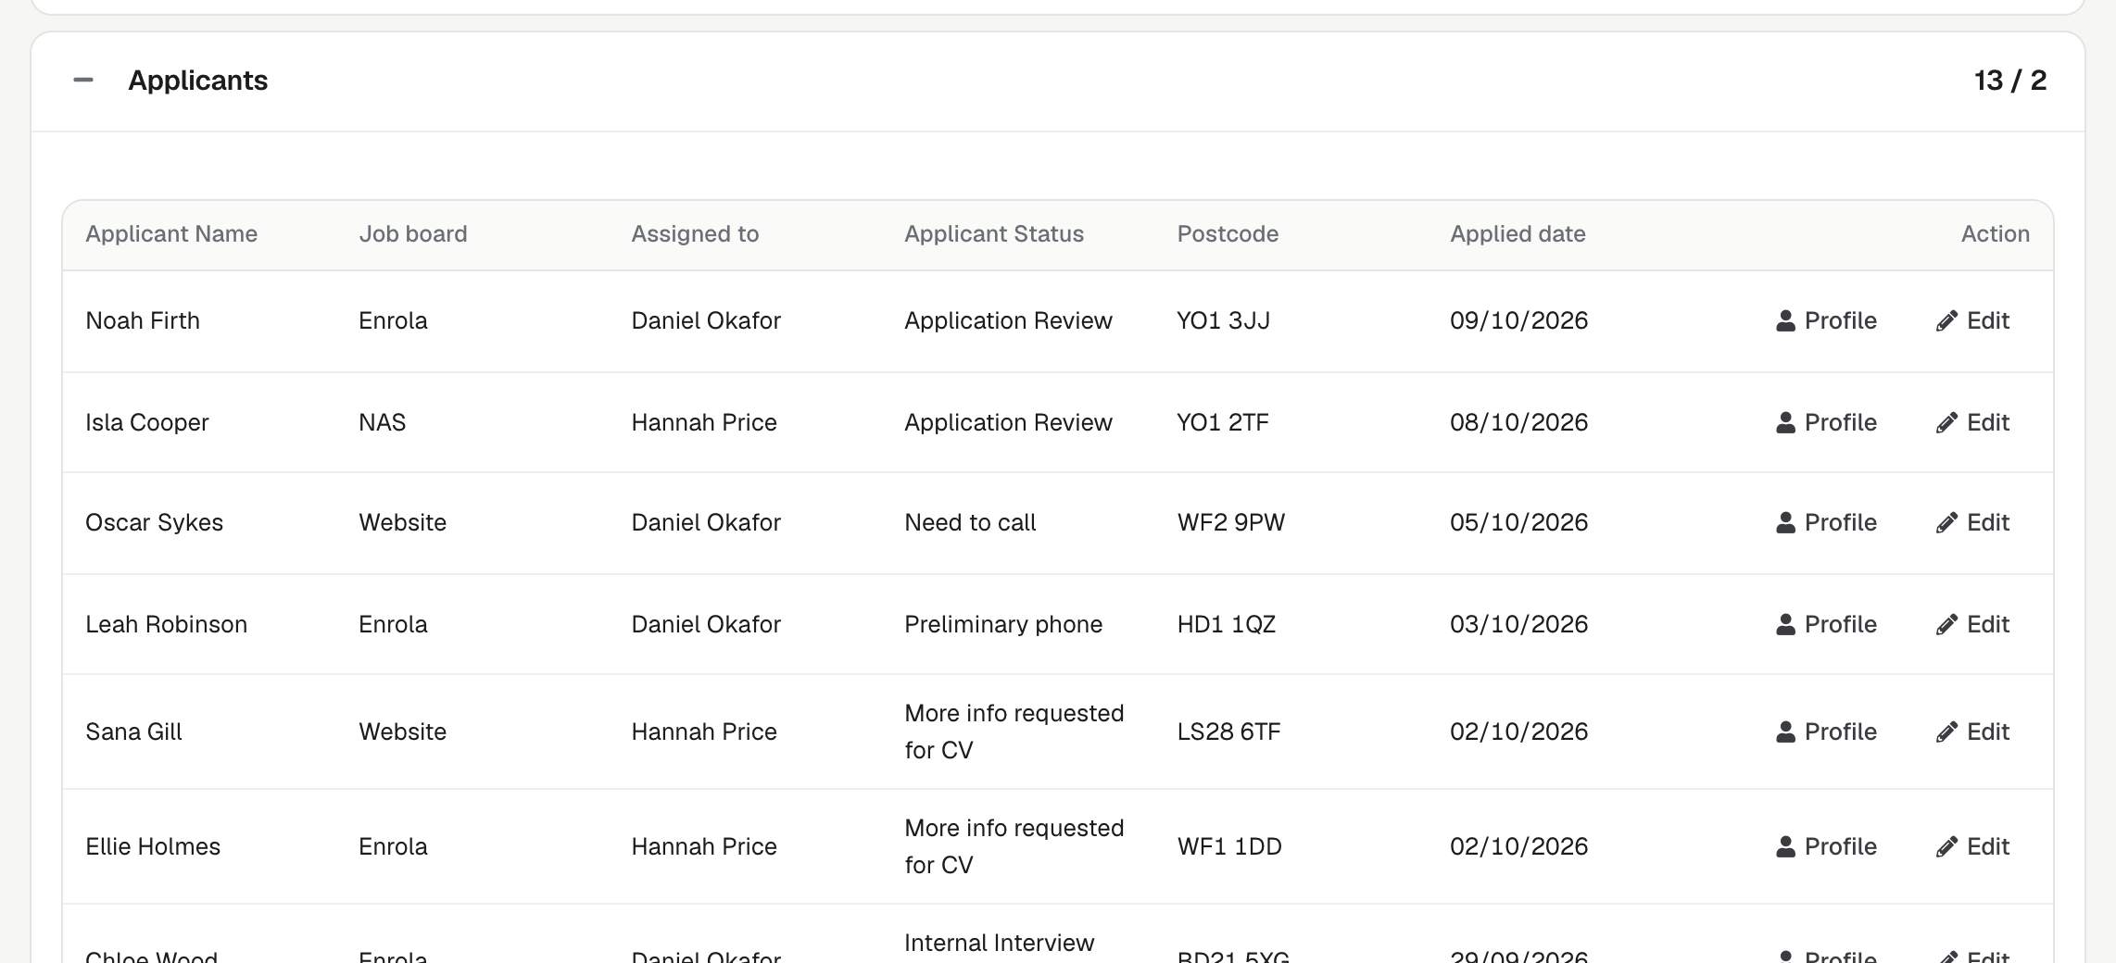Select the name Ellie Holmes
The height and width of the screenshot is (963, 2116).
click(x=153, y=846)
